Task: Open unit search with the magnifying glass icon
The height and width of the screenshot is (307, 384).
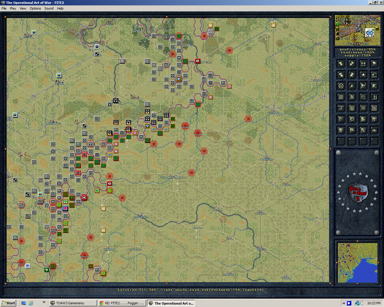Action: click(x=352, y=119)
